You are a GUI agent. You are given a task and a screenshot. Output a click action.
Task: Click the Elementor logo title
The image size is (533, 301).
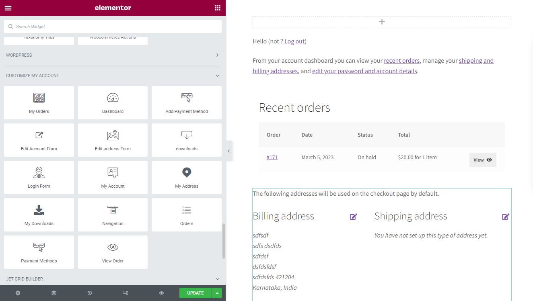click(113, 8)
